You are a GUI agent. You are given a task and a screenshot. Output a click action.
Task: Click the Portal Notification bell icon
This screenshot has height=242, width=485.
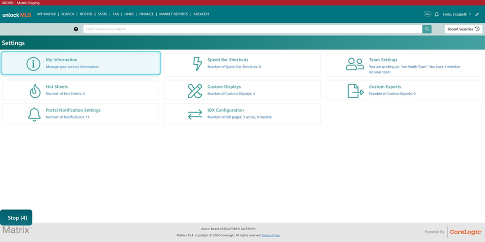34,115
